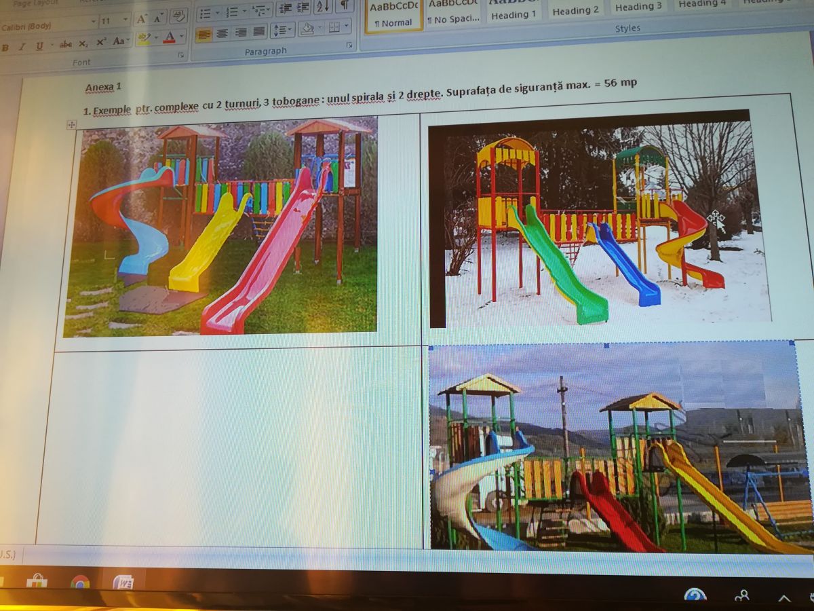
Task: Show paragraph marks with pilcrow icon
Action: point(345,5)
